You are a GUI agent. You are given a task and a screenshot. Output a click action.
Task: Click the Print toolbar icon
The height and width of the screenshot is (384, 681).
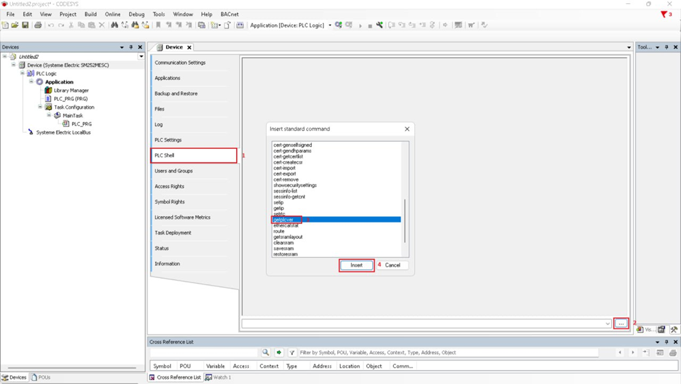(x=38, y=25)
